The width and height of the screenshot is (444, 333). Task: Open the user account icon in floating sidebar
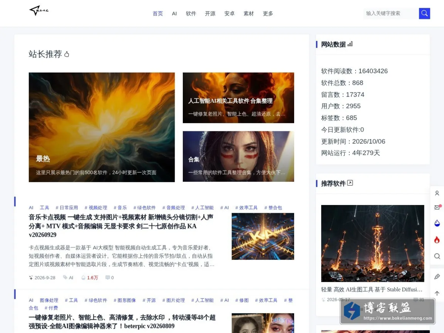(437, 193)
